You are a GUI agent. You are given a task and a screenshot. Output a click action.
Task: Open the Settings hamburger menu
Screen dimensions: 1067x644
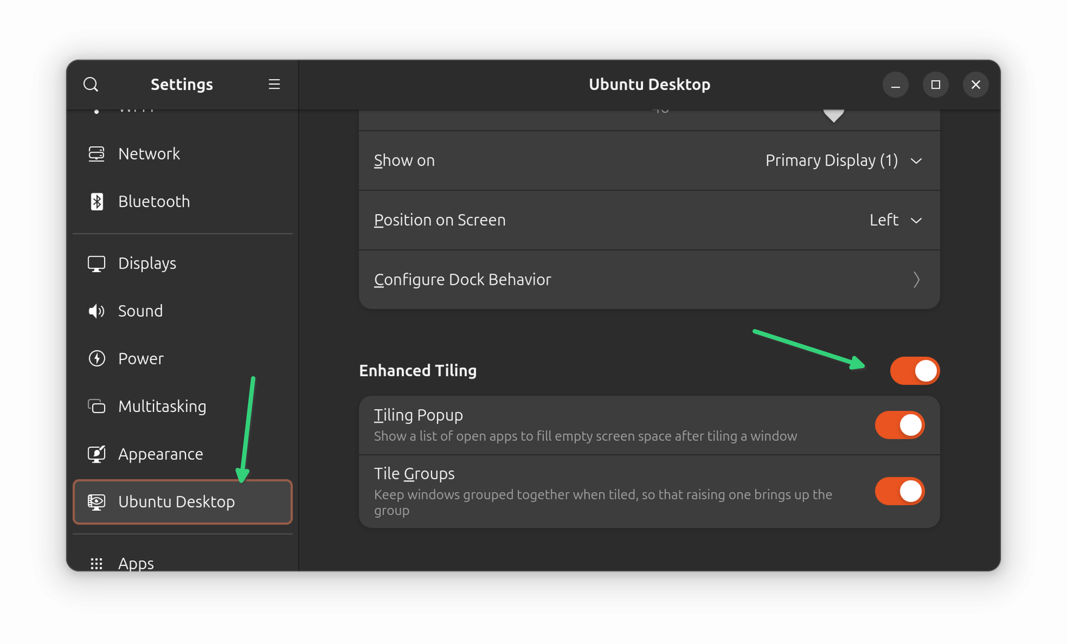pyautogui.click(x=274, y=85)
